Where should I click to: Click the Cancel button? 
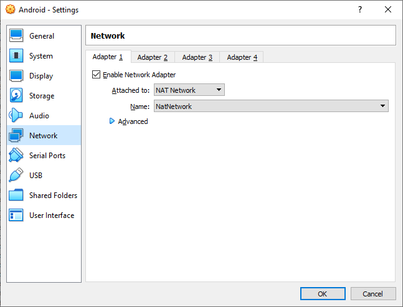(x=373, y=294)
